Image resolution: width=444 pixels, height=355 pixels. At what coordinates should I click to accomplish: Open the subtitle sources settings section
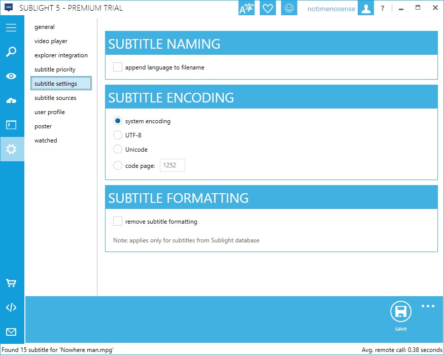click(x=55, y=98)
